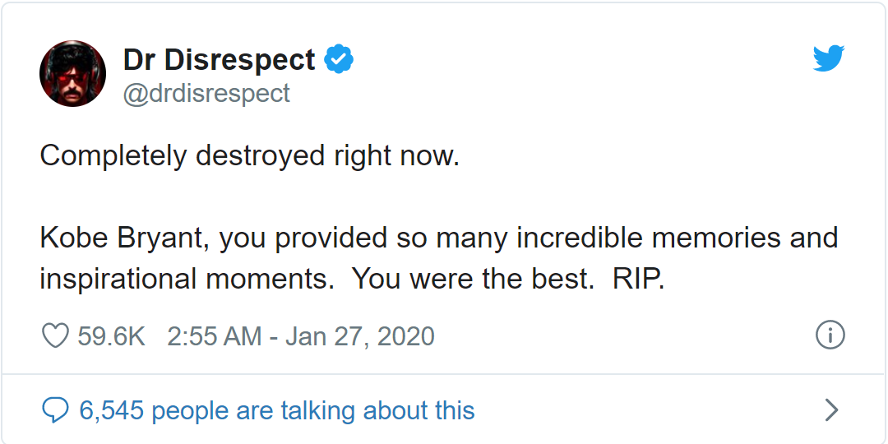The width and height of the screenshot is (888, 444).
Task: Expand conversation with right chevron arrow
Action: click(831, 410)
